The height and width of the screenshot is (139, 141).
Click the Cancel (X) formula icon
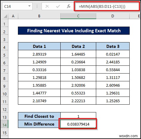tap(47, 7)
